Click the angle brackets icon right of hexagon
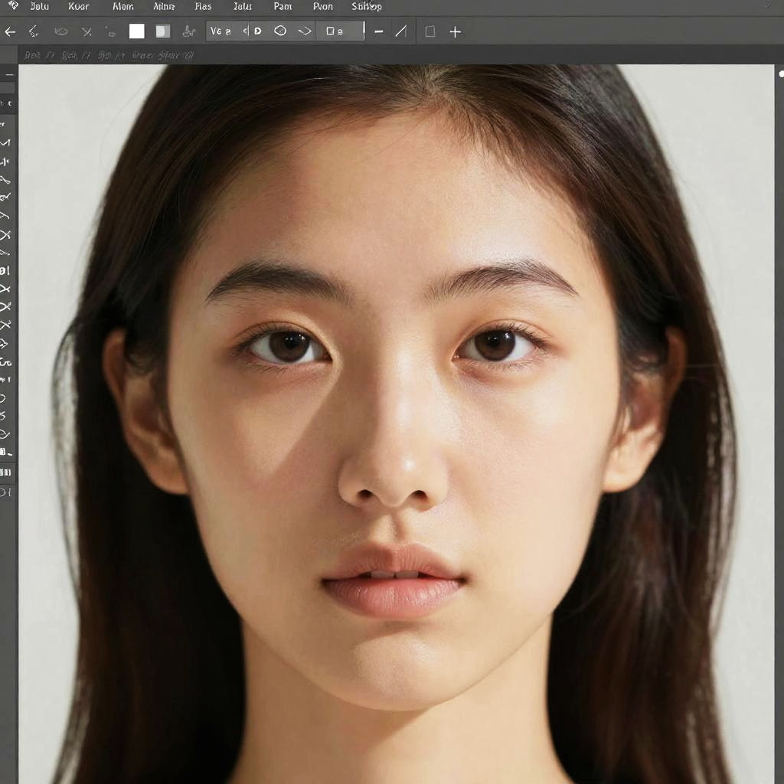The height and width of the screenshot is (784, 784). point(305,31)
